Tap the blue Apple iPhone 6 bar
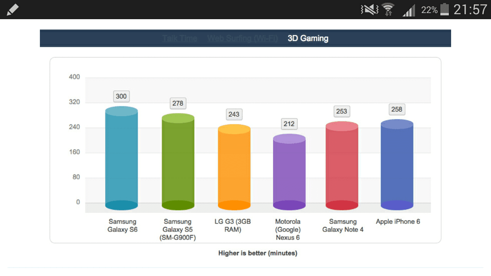 click(x=397, y=165)
